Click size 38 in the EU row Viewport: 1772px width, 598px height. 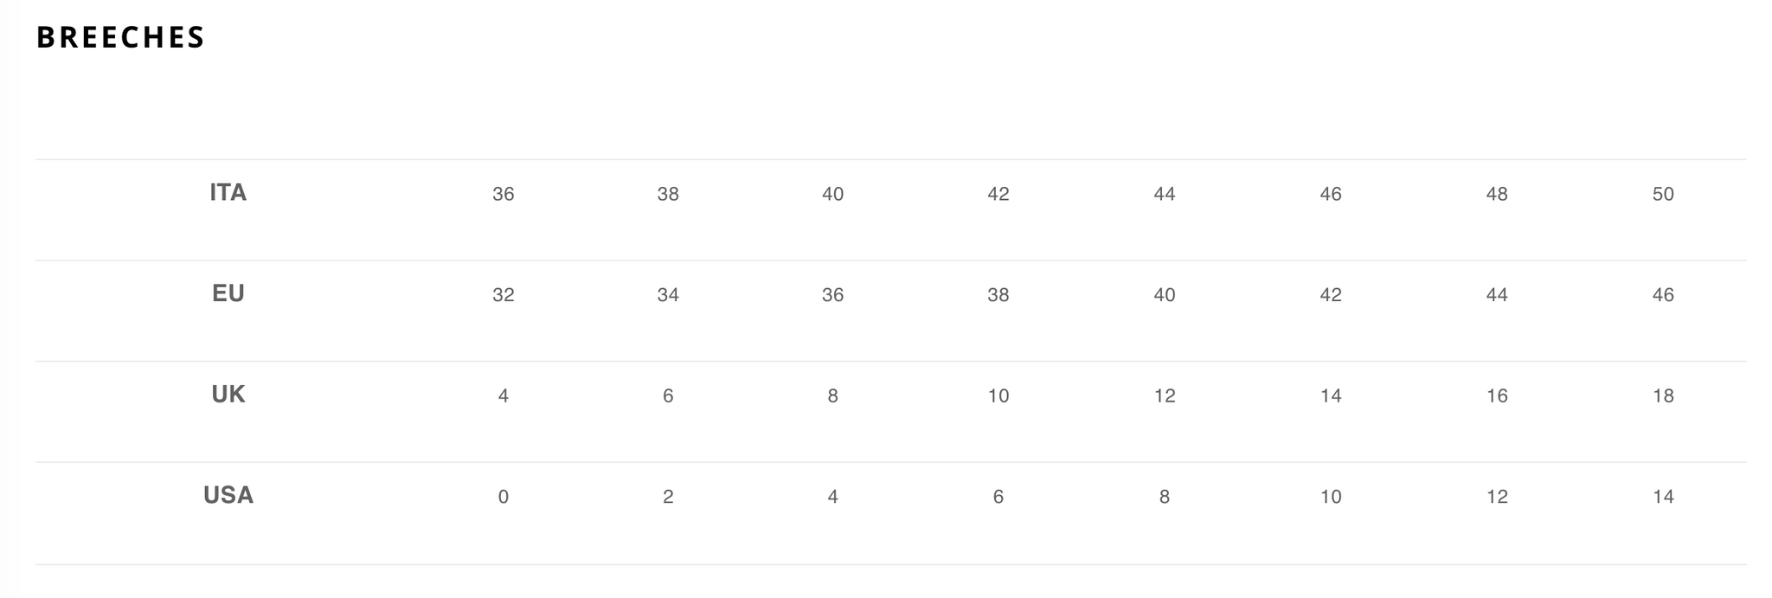coord(998,295)
